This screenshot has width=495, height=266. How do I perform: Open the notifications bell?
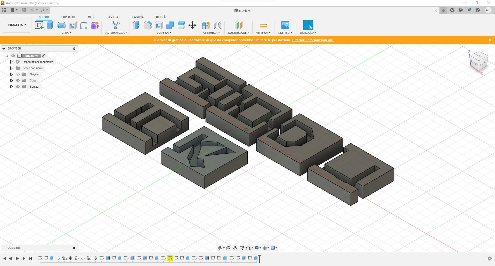tap(469, 10)
